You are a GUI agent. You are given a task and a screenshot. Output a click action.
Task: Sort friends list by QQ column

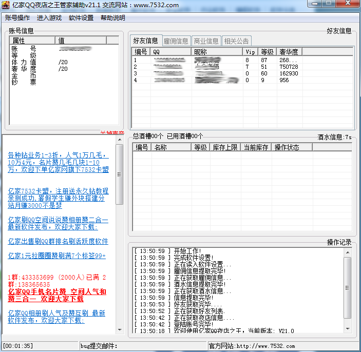click(170, 52)
